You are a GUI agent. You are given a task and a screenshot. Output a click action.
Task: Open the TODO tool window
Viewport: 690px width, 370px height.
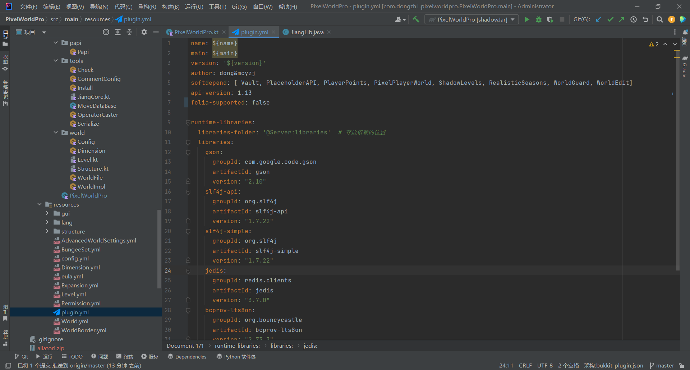click(x=72, y=357)
